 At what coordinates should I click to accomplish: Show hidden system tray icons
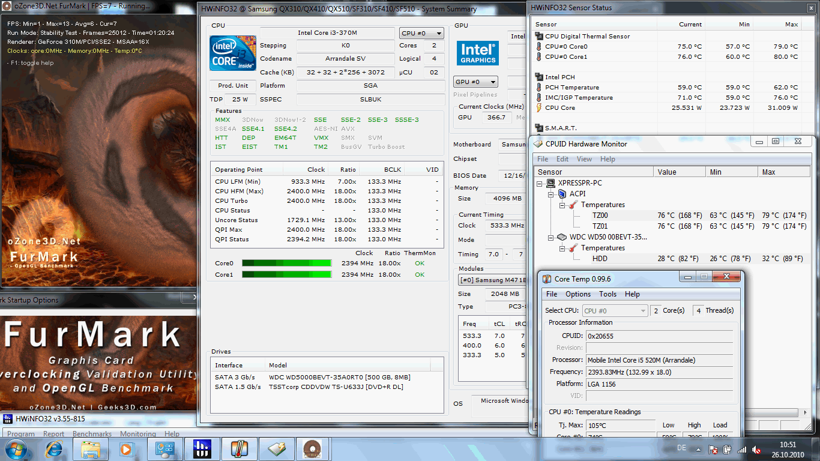(x=698, y=448)
